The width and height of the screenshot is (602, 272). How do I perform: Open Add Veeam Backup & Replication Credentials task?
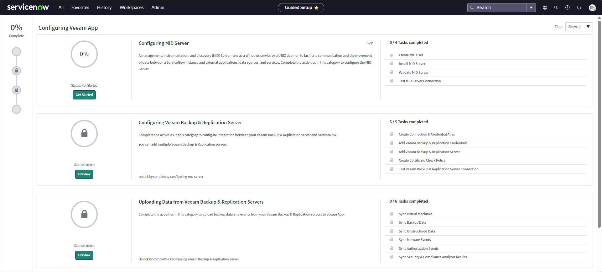tap(433, 143)
